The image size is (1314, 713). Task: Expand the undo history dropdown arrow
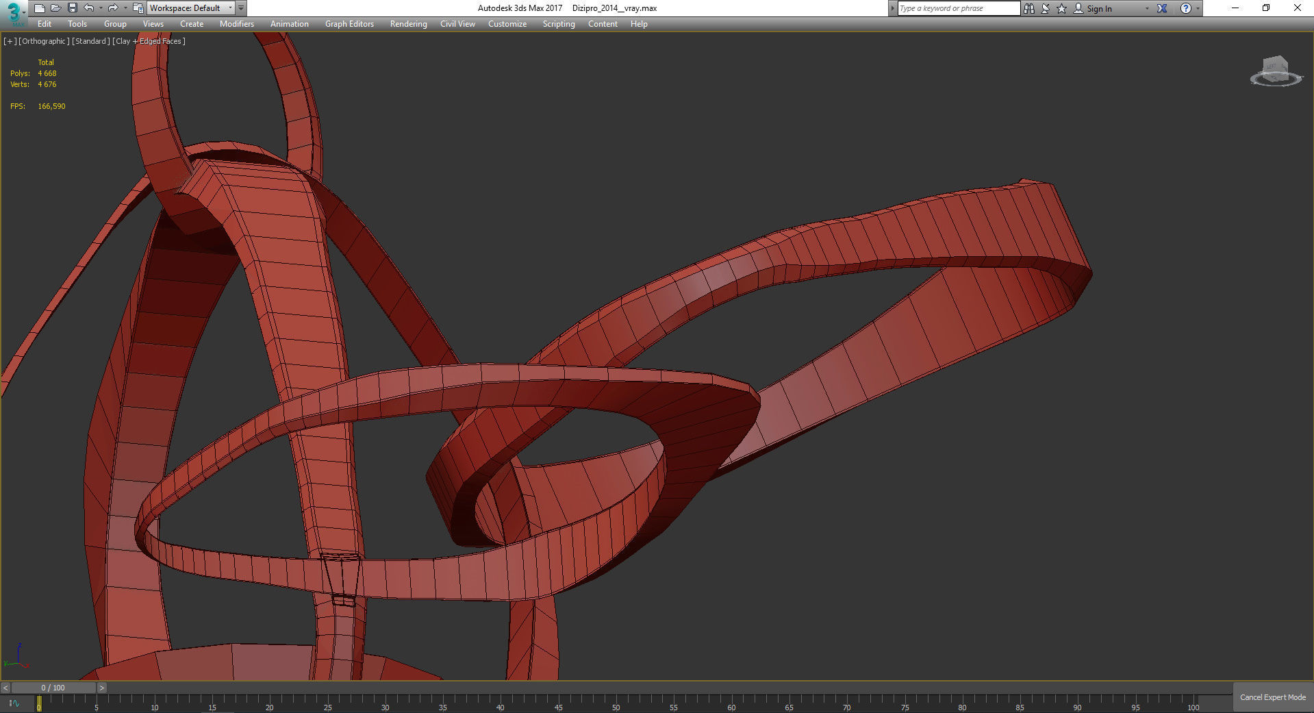[x=101, y=8]
